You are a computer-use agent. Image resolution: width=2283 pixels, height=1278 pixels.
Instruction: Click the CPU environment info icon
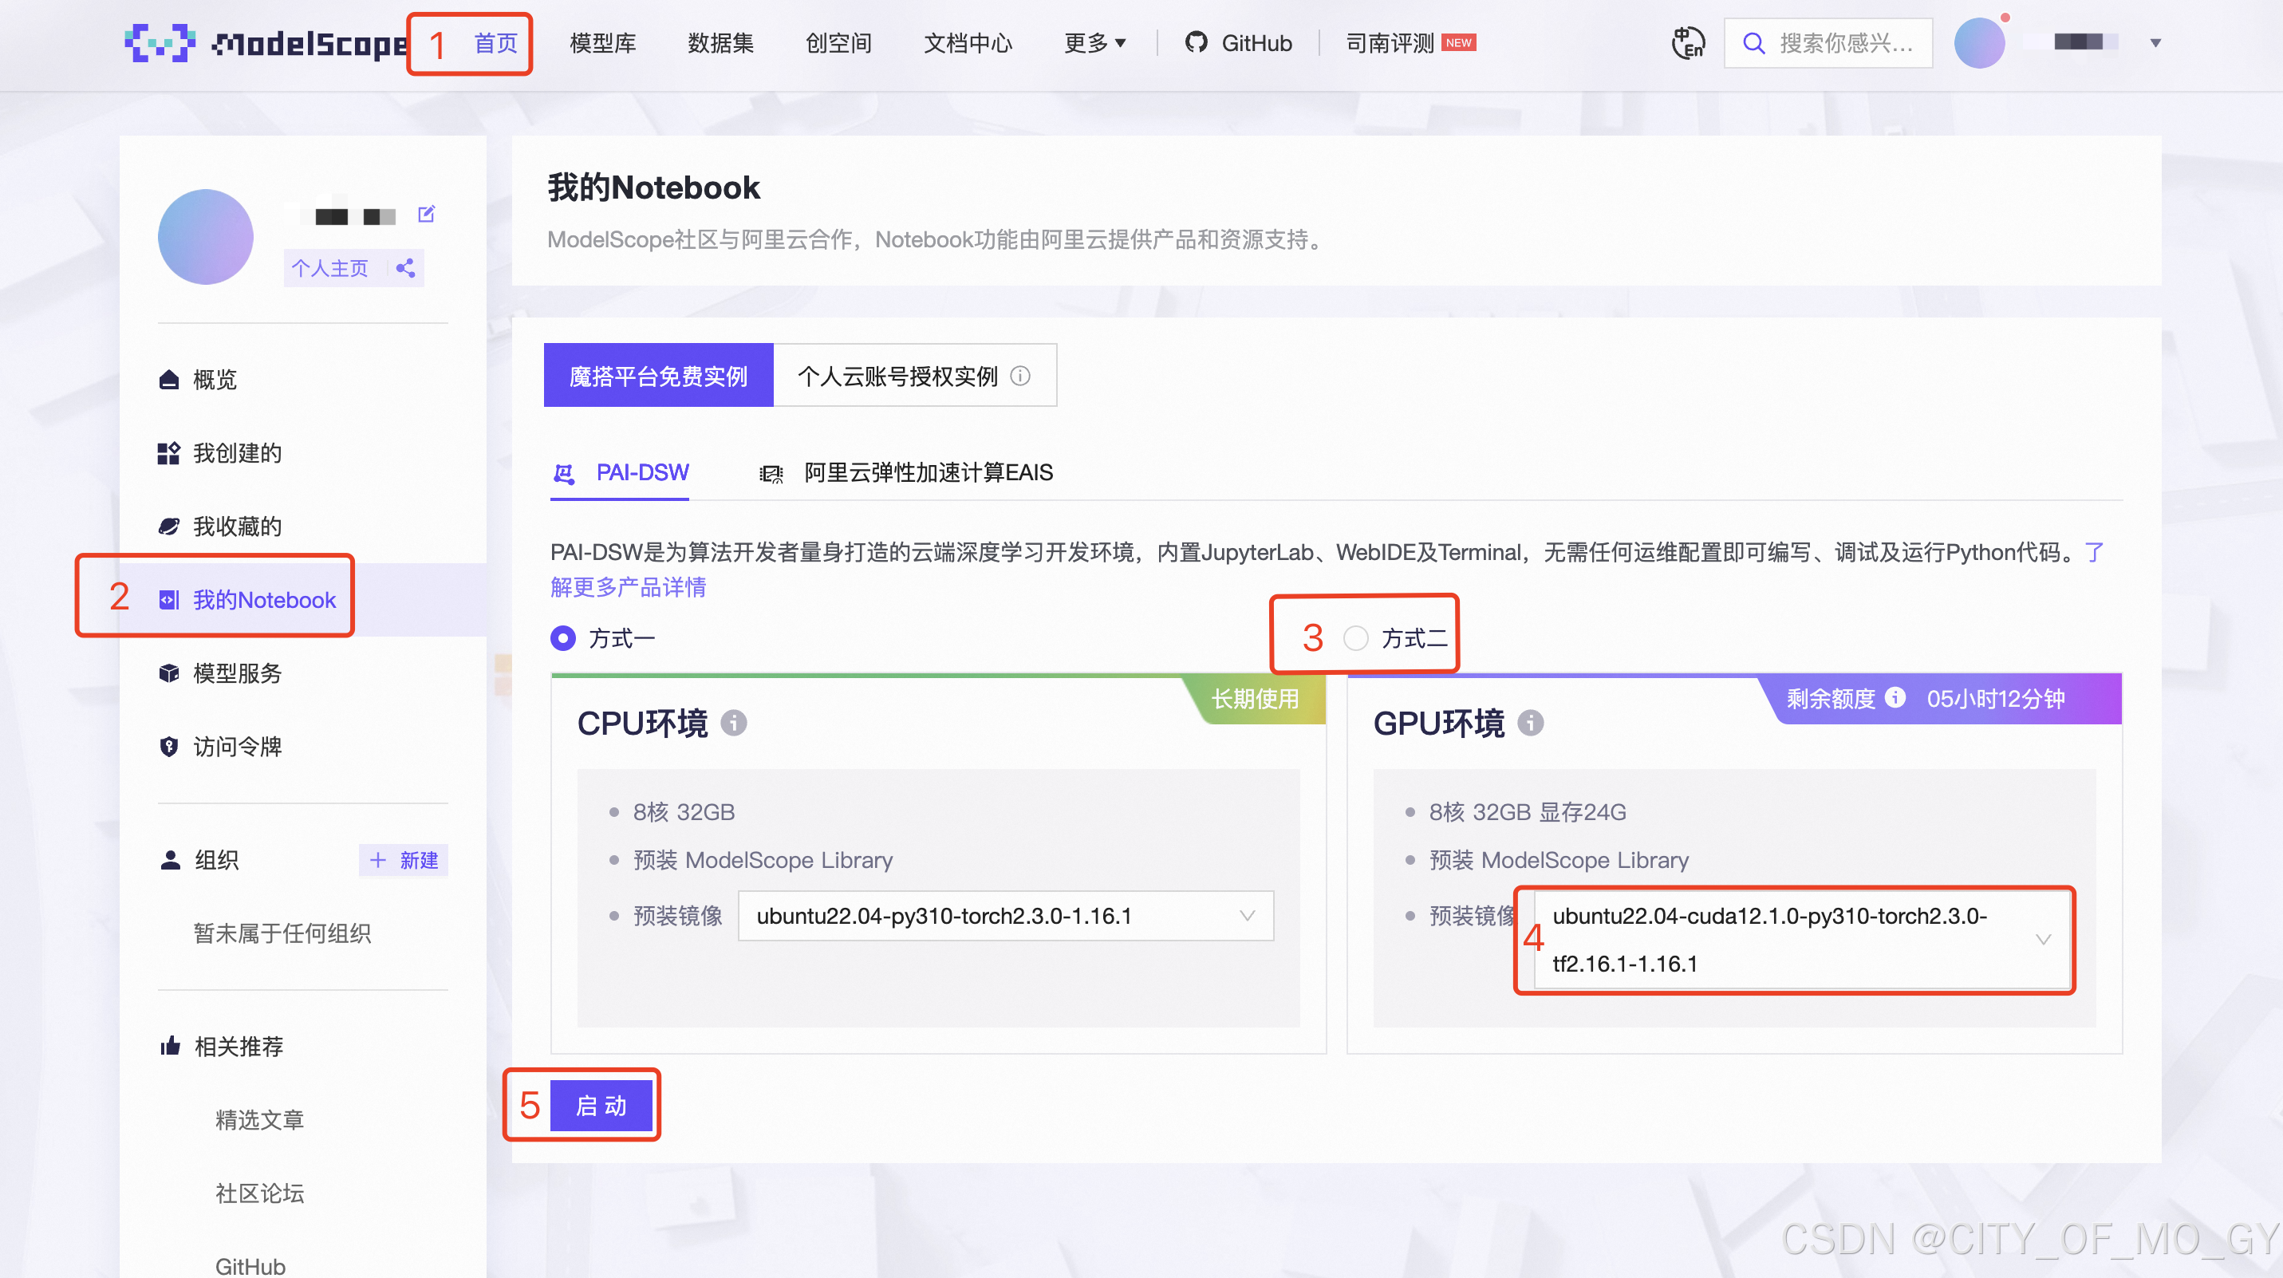[734, 724]
